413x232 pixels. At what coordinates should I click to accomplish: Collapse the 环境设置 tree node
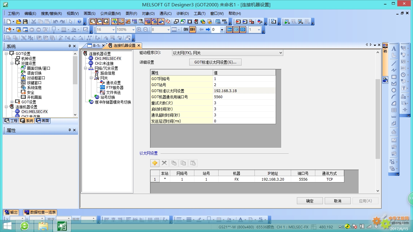click(x=12, y=63)
